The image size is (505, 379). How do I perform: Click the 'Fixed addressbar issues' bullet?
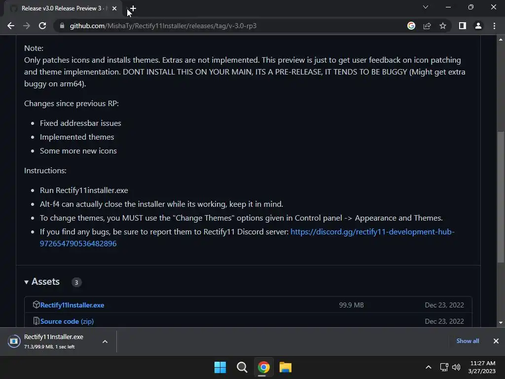[x=80, y=123]
